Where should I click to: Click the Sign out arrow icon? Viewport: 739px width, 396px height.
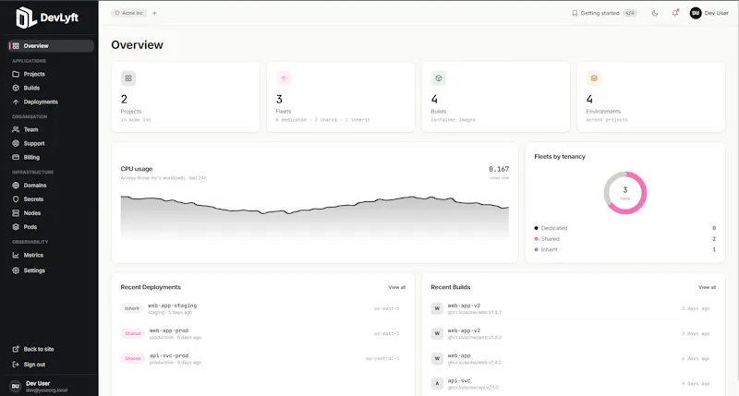[16, 365]
